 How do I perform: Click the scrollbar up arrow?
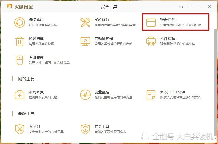[x=215, y=16]
